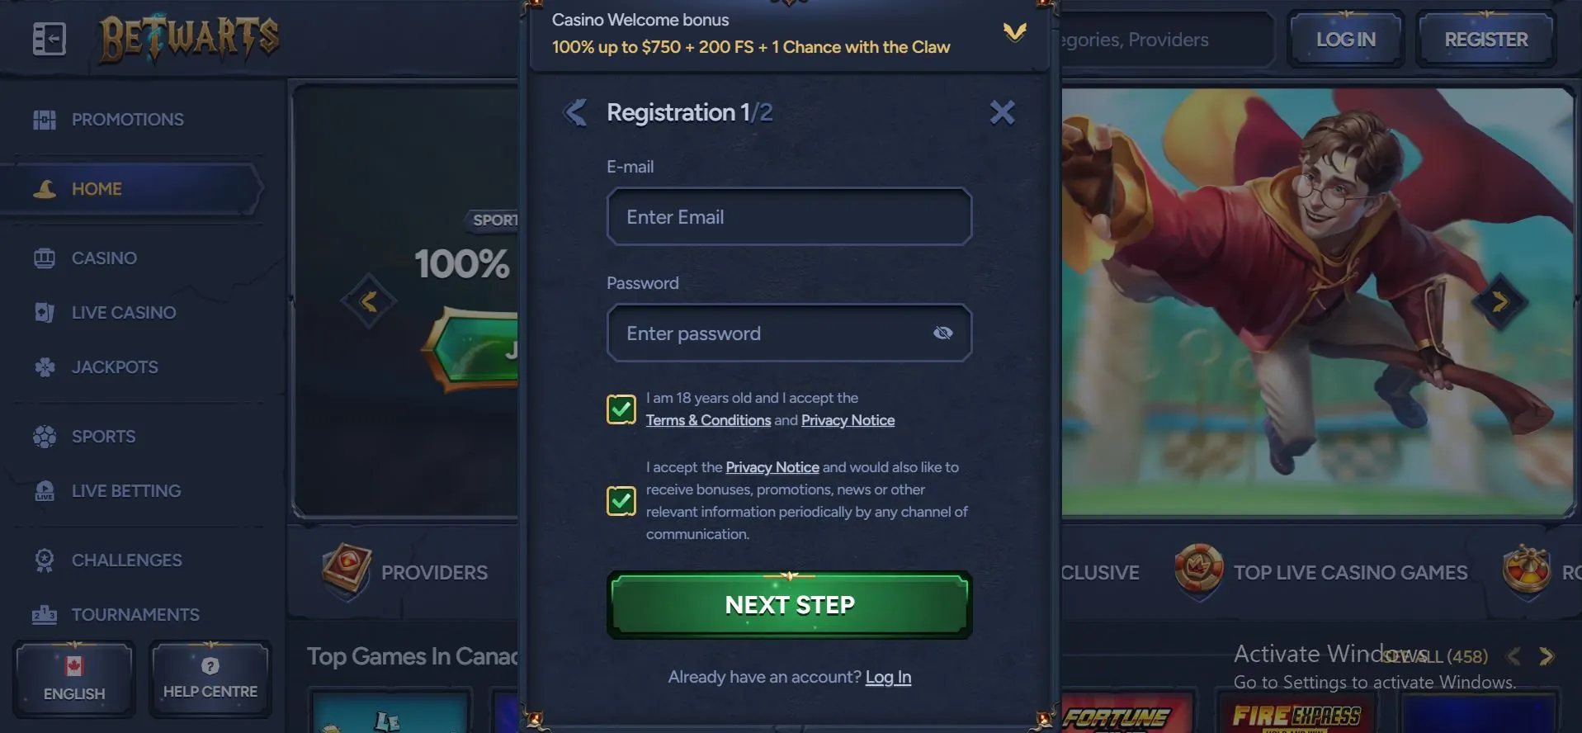The height and width of the screenshot is (733, 1582).
Task: Go to previous banner slide arrow
Action: pos(369,302)
